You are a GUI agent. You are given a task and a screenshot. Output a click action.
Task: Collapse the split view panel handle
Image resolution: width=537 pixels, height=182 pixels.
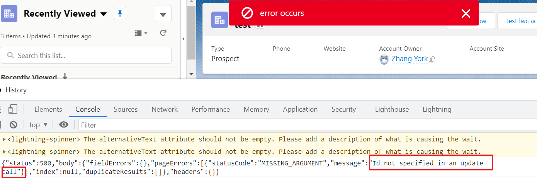coord(184,39)
